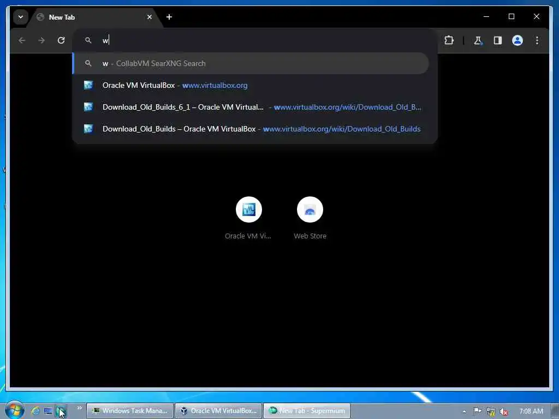Image resolution: width=559 pixels, height=419 pixels.
Task: Open the network tray icon
Action: point(491,411)
